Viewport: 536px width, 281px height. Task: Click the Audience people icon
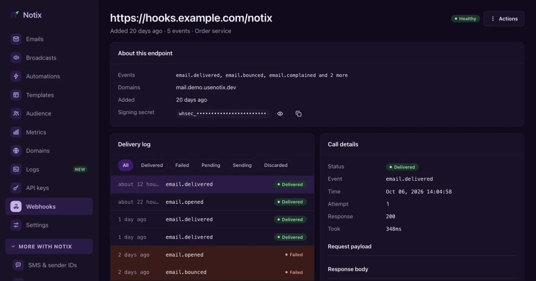coord(16,113)
